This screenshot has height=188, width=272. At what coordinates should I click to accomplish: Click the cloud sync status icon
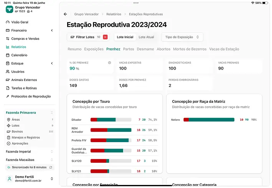tap(9, 167)
